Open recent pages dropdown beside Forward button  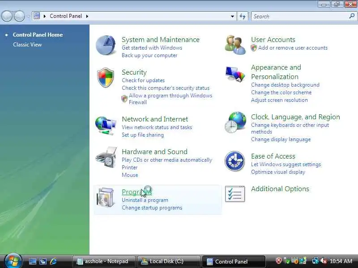click(x=28, y=16)
